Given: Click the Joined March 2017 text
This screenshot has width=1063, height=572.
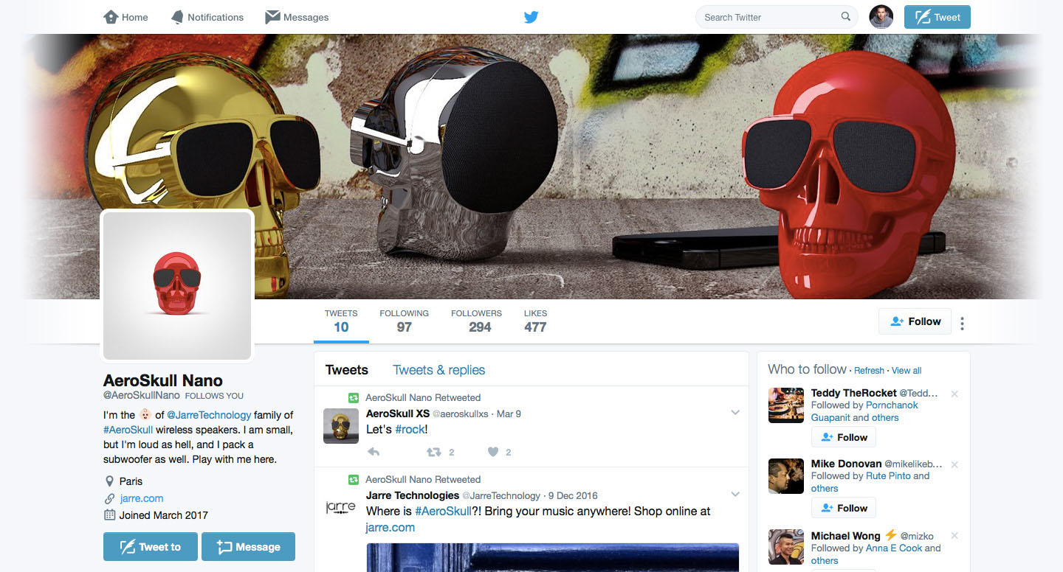Looking at the screenshot, I should [164, 515].
